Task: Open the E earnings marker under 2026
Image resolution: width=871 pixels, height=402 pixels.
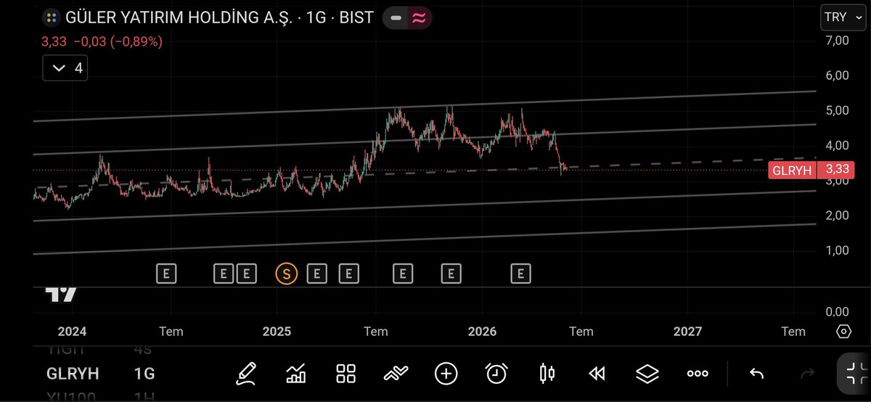Action: [520, 274]
